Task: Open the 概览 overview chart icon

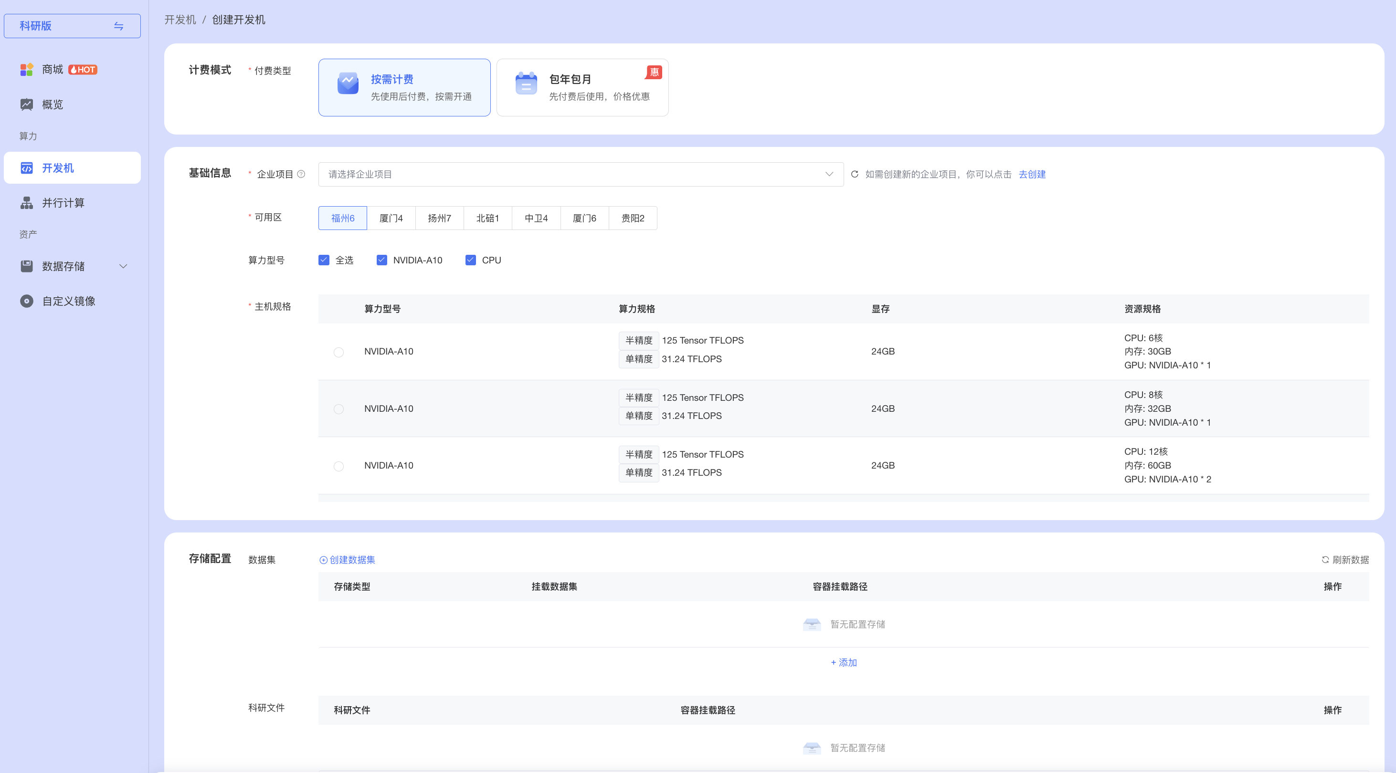Action: pyautogui.click(x=27, y=104)
